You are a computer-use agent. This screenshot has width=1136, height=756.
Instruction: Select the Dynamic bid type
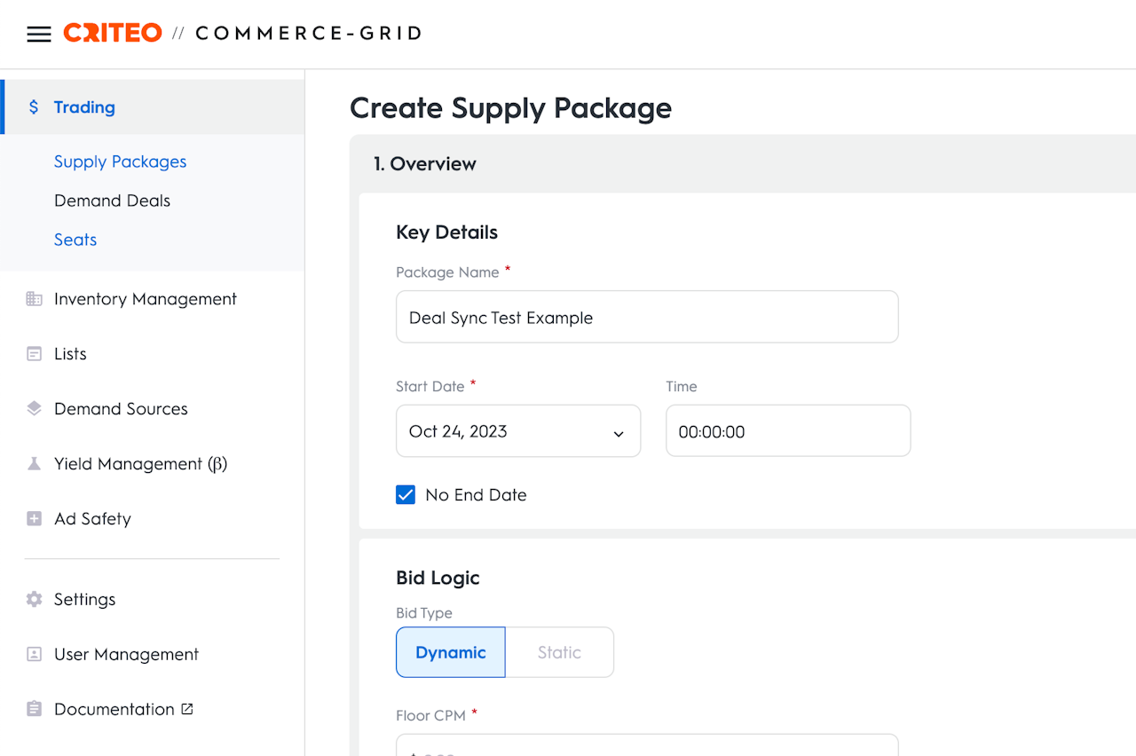point(451,652)
